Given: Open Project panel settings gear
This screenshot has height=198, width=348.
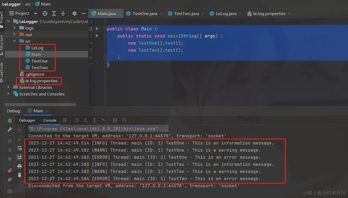Looking at the screenshot, I should 75,13.
